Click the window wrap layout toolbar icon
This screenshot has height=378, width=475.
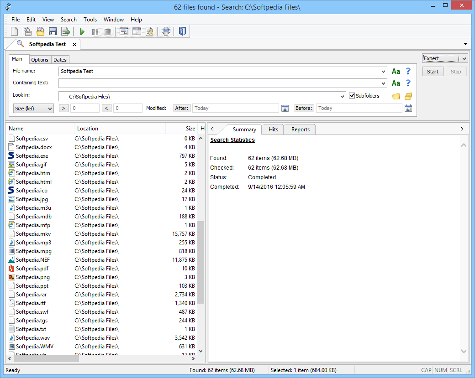tap(124, 31)
